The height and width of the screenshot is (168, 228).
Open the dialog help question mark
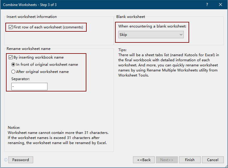coord(207,4)
